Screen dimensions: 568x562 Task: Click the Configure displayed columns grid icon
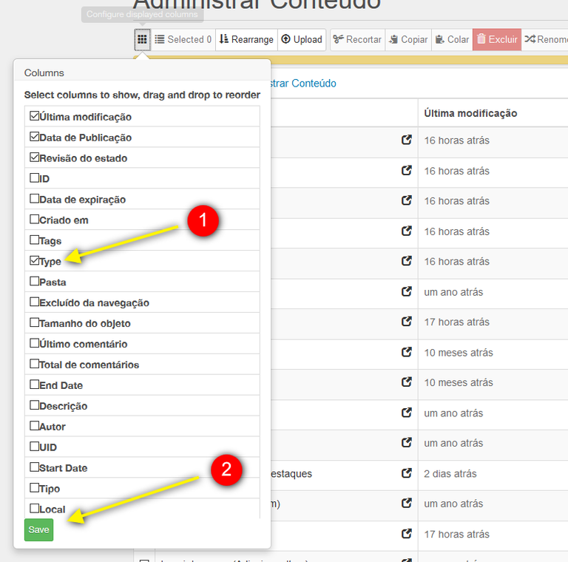pyautogui.click(x=142, y=39)
